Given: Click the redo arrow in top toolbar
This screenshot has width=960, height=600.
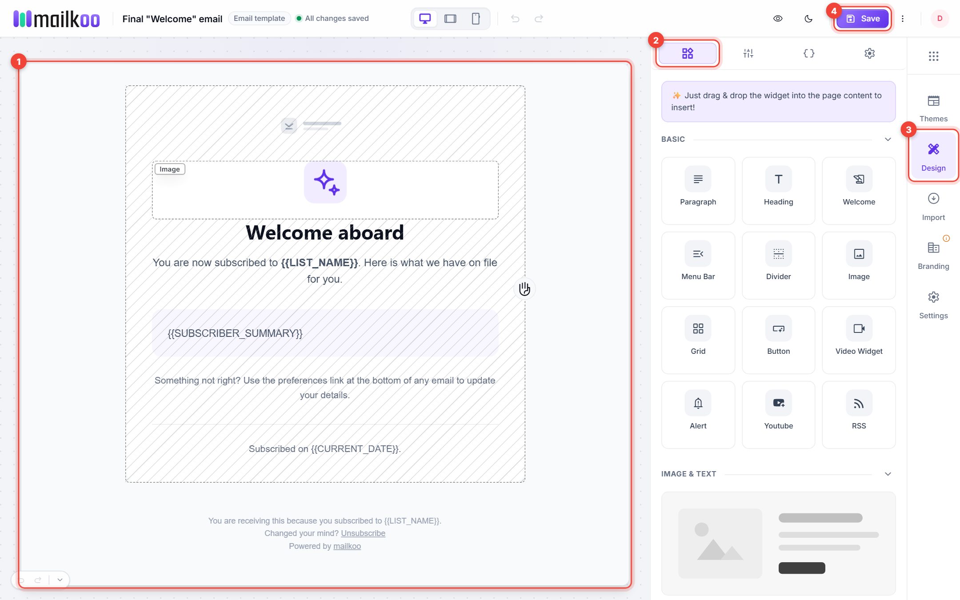Looking at the screenshot, I should [x=539, y=19].
